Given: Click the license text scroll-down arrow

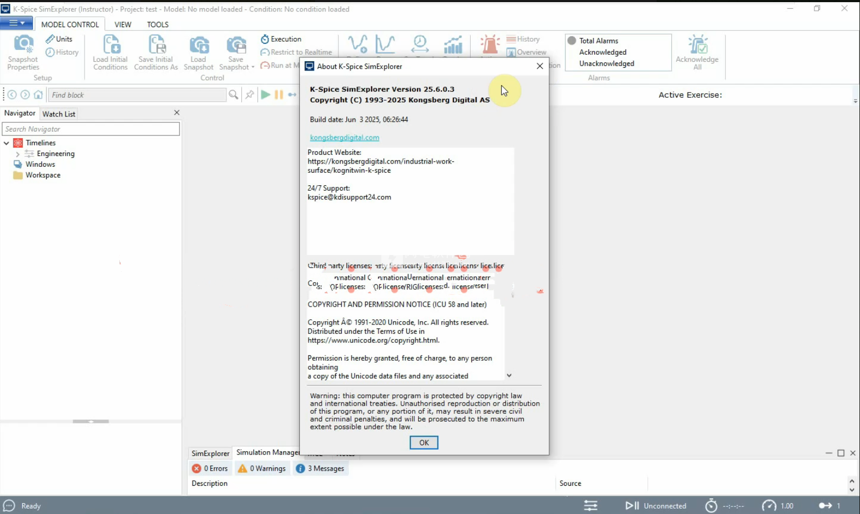Looking at the screenshot, I should coord(509,375).
